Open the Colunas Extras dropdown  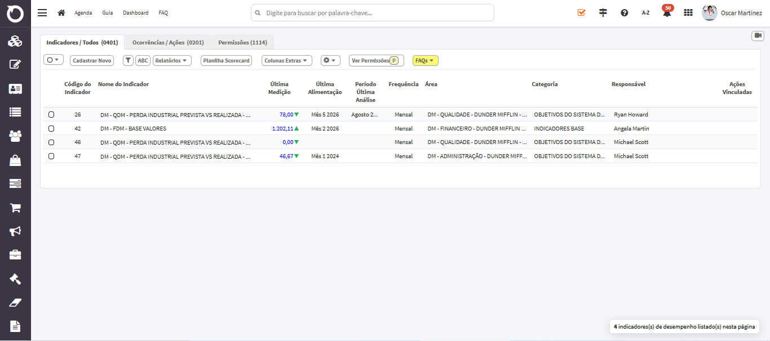tap(287, 60)
